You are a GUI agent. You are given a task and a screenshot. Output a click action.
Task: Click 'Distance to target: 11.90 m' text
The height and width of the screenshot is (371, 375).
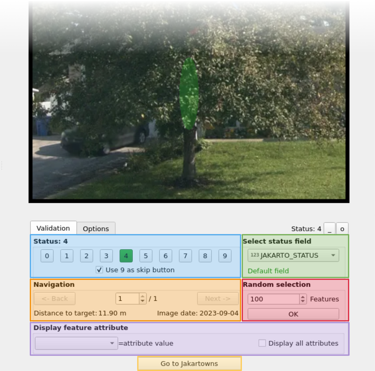pyautogui.click(x=80, y=313)
